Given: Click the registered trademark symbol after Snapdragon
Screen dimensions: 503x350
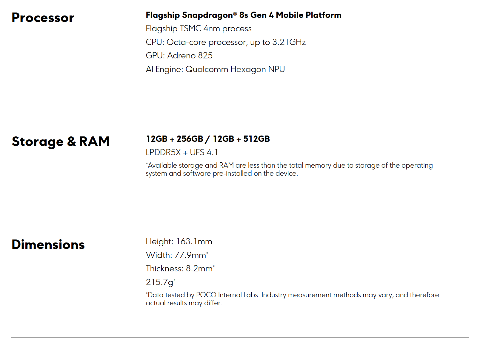Looking at the screenshot, I should click(x=235, y=13).
